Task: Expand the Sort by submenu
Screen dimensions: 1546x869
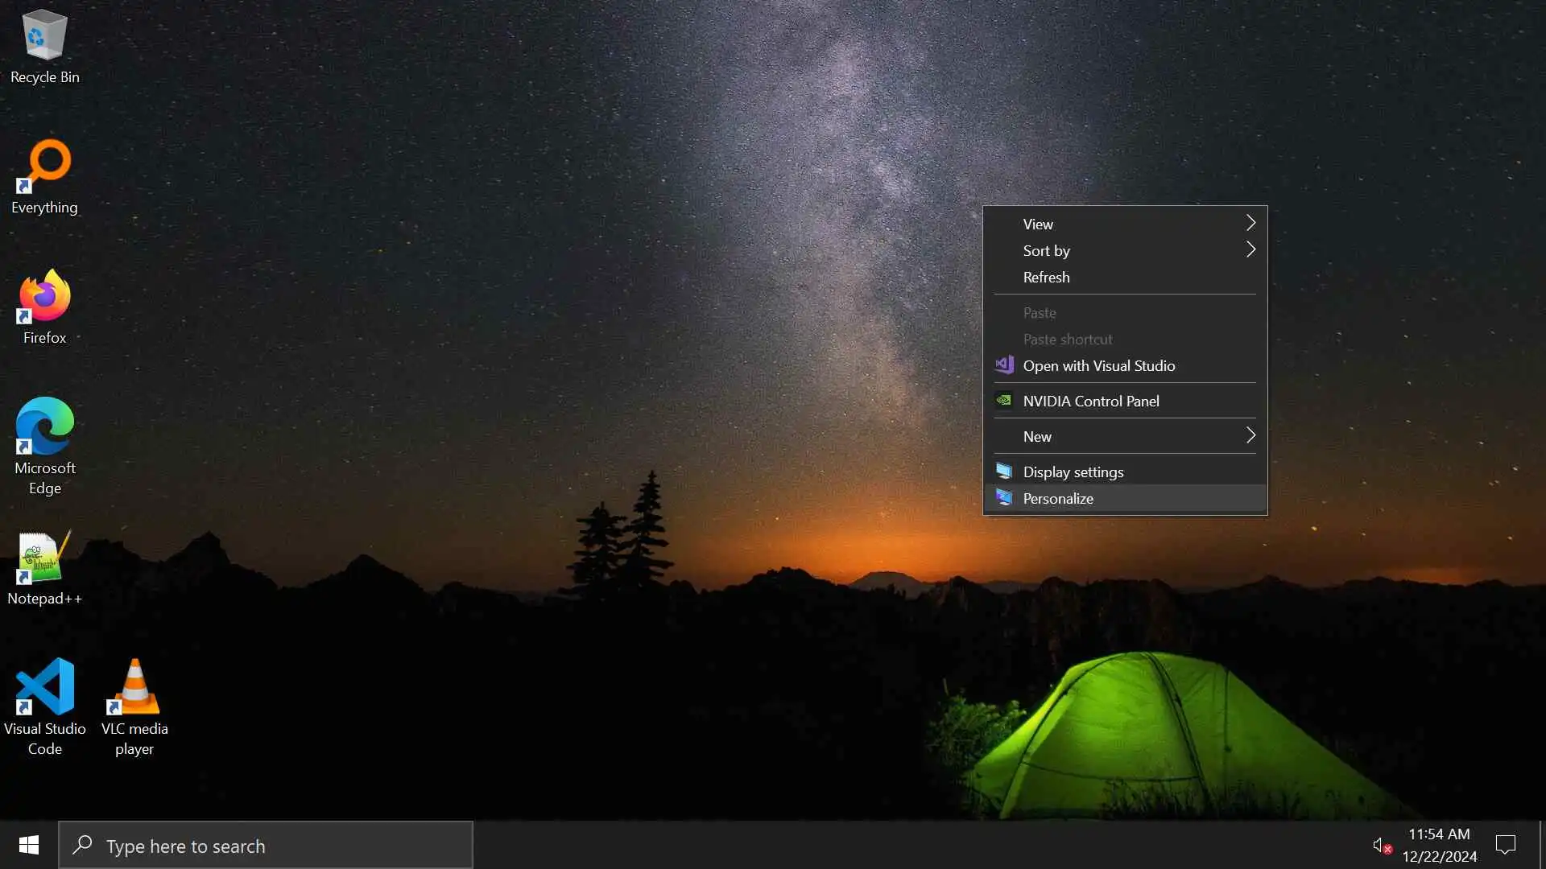Action: click(1124, 251)
